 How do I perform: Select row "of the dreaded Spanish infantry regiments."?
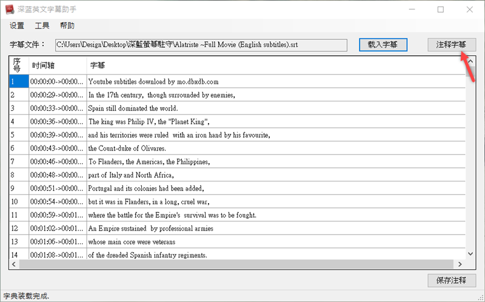(x=237, y=254)
